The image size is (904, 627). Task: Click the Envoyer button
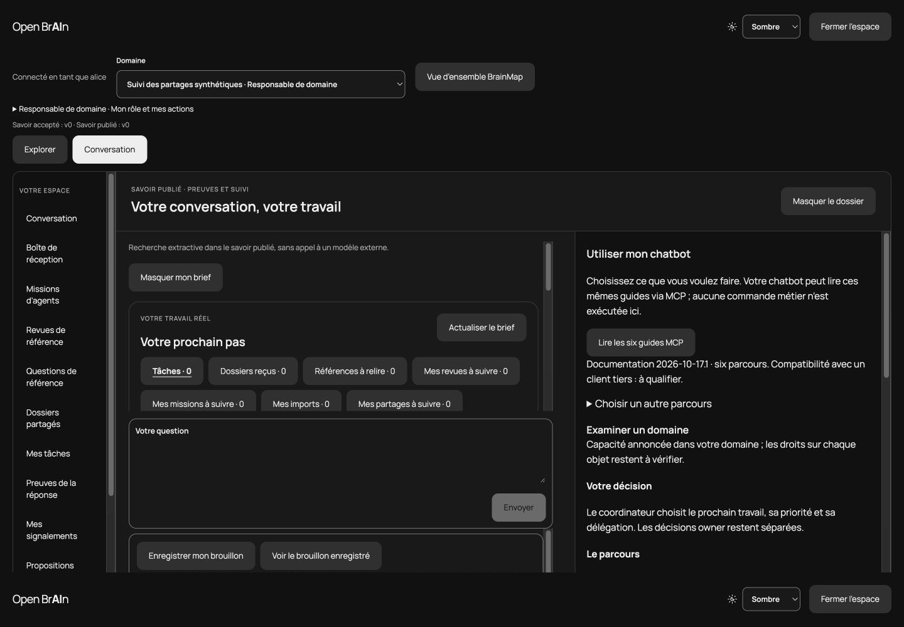519,507
